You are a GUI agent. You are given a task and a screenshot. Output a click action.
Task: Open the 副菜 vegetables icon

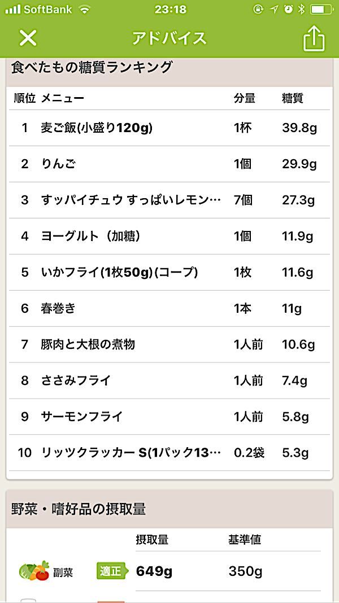coord(34,571)
